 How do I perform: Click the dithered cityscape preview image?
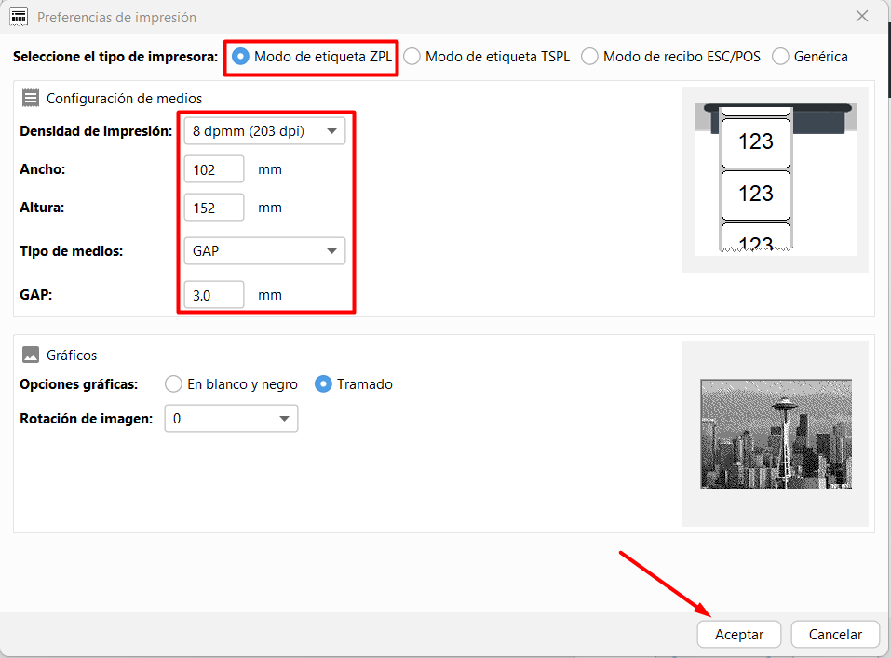tap(776, 434)
